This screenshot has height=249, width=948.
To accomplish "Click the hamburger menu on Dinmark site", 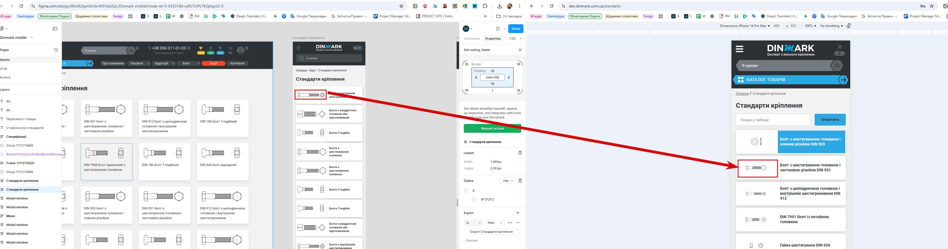I will [739, 49].
